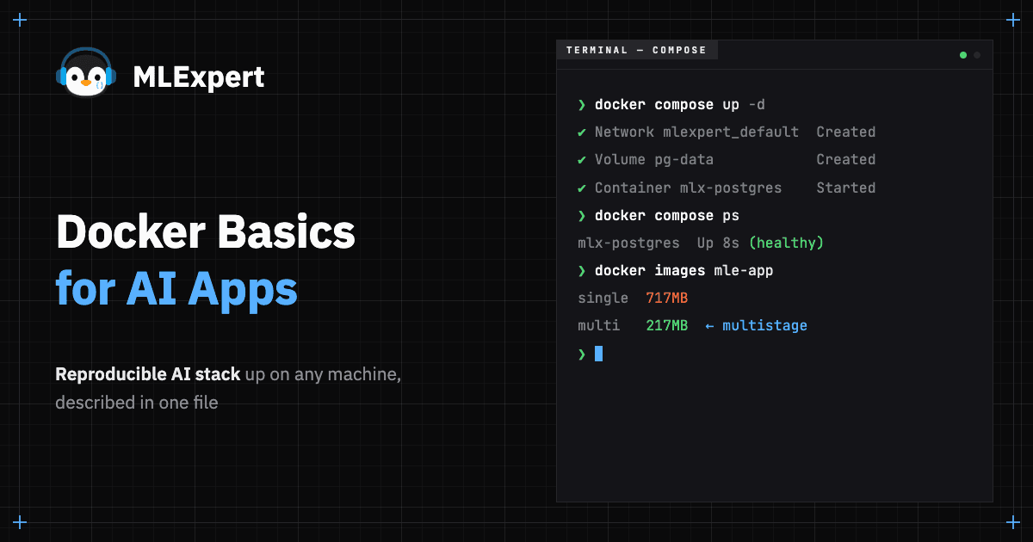
Task: Select the Terminal — Compose tab
Action: pyautogui.click(x=636, y=50)
